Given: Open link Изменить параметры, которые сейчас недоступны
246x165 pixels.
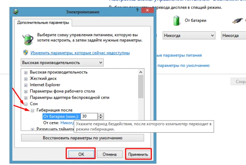Looking at the screenshot, I should [80, 53].
